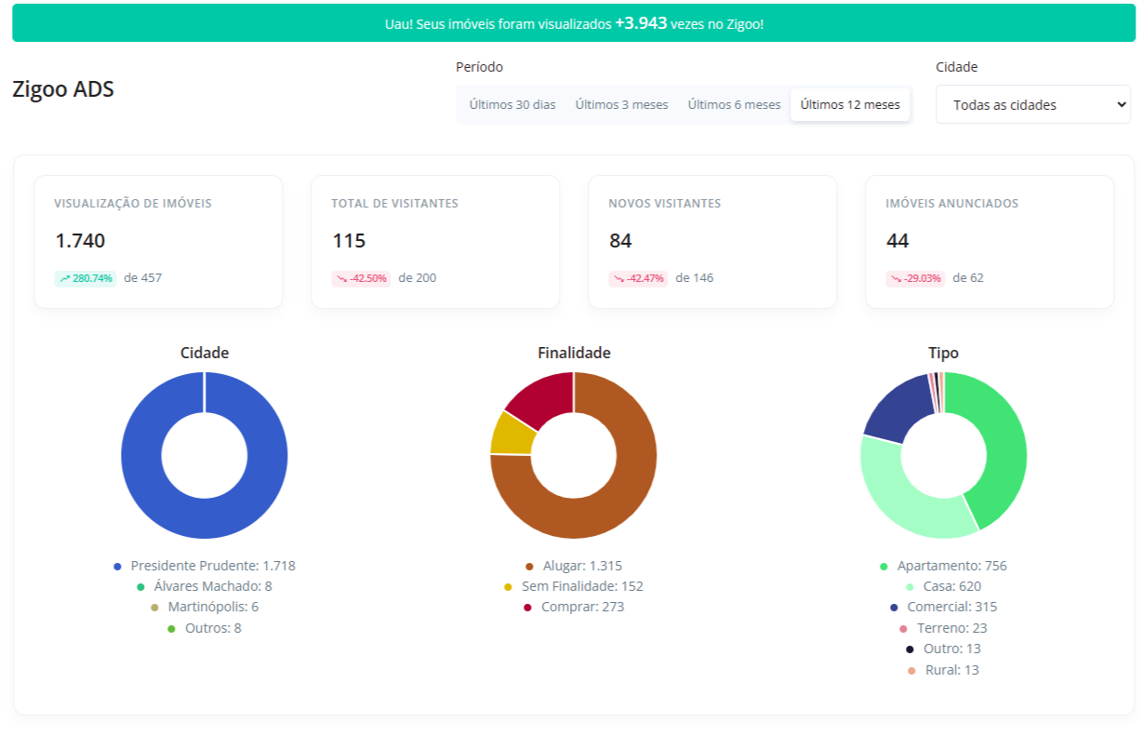Switch to Últimos 3 meses period

(621, 105)
